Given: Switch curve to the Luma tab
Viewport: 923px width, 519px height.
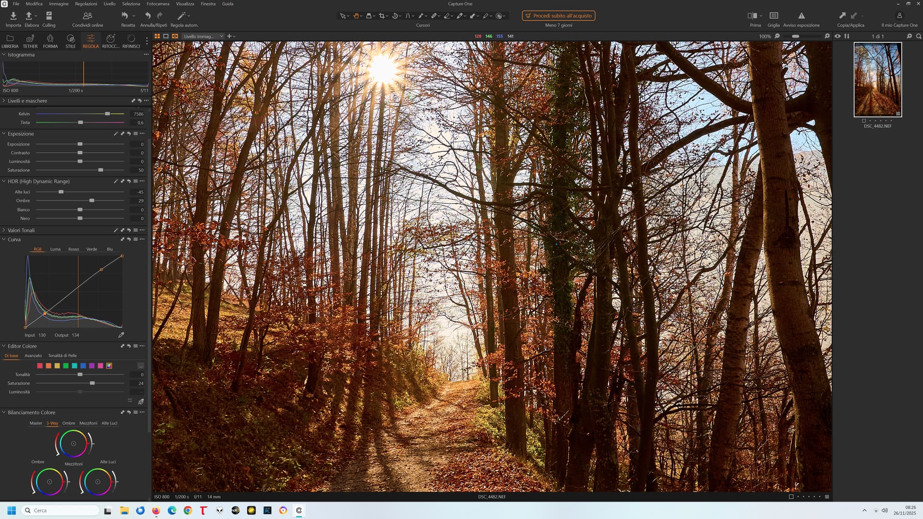Looking at the screenshot, I should (55, 249).
